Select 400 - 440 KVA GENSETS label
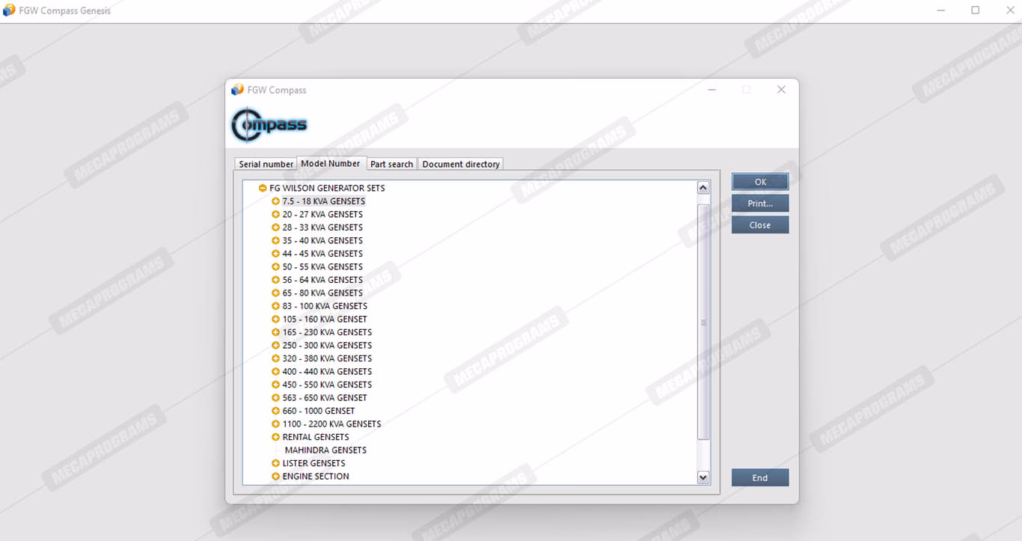 pyautogui.click(x=327, y=372)
